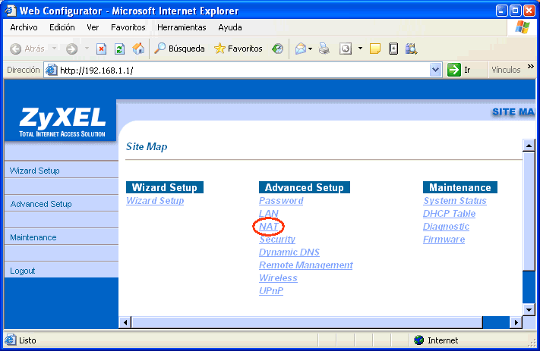Click the Internet zone globe icon

tap(418, 340)
